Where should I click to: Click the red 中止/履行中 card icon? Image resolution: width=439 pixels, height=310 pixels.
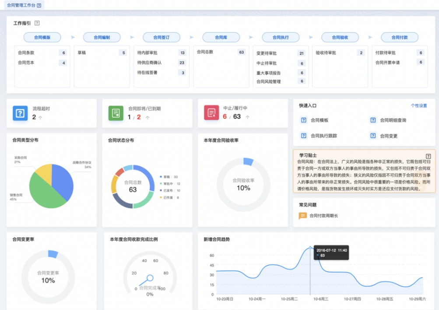coord(211,113)
